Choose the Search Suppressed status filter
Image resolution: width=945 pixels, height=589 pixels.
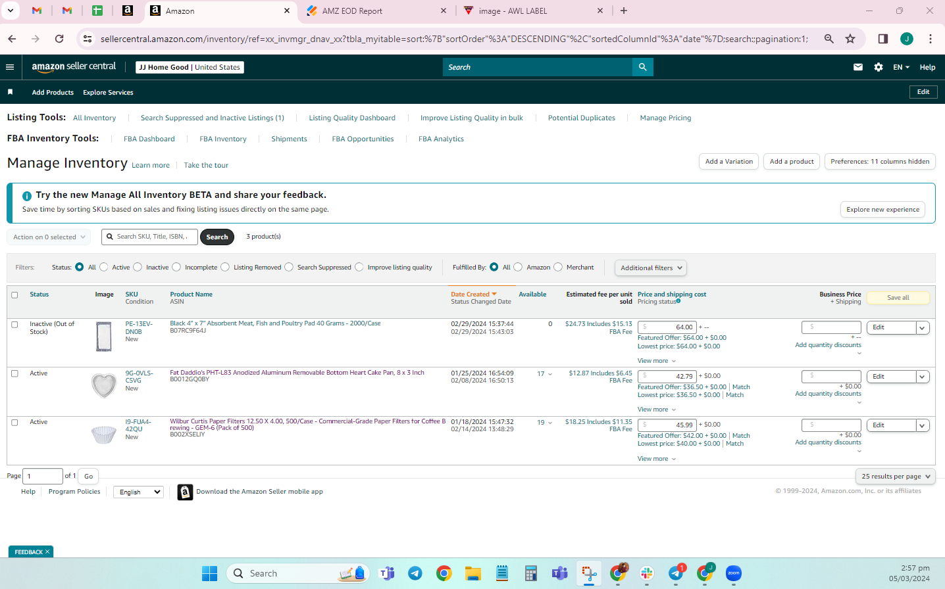[x=289, y=267]
